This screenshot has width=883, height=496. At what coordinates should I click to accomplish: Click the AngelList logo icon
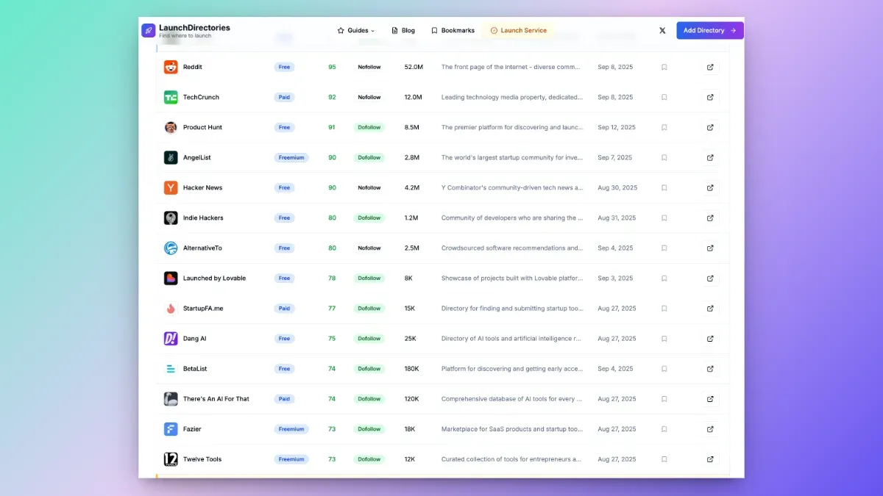click(171, 157)
